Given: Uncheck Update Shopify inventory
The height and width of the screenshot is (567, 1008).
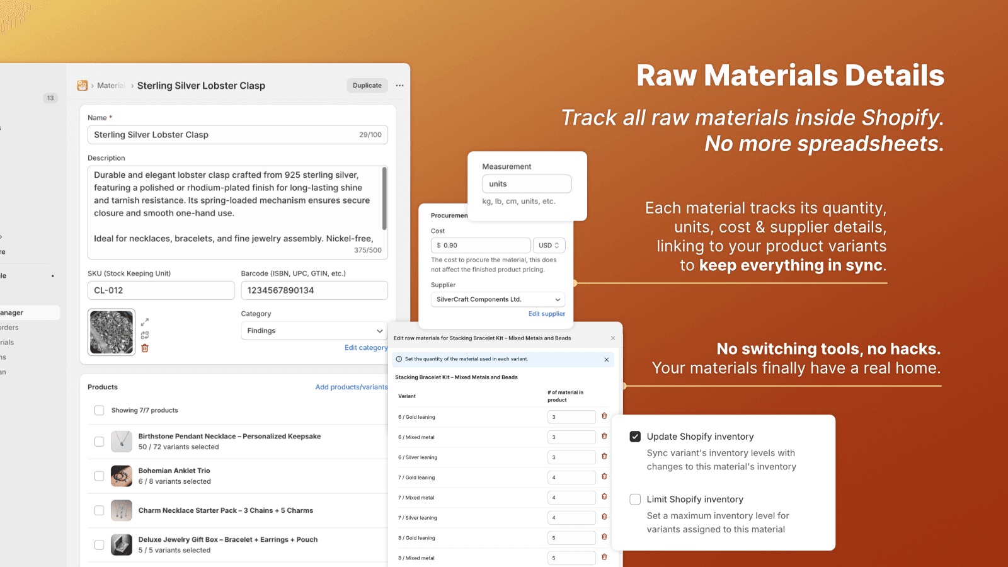Looking at the screenshot, I should tap(634, 435).
